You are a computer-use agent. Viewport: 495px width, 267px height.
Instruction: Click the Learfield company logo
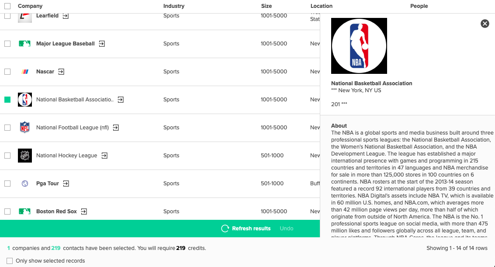click(x=25, y=17)
